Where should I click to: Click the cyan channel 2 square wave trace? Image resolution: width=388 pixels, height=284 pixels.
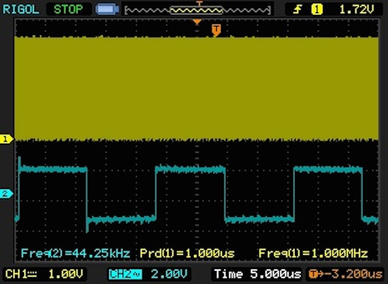point(196,194)
